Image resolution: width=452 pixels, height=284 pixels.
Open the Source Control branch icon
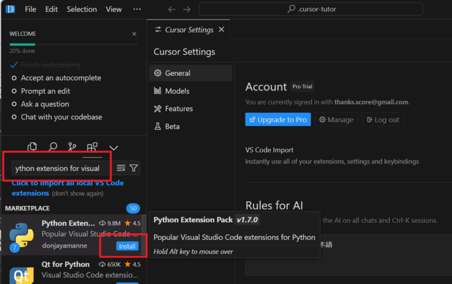72,147
